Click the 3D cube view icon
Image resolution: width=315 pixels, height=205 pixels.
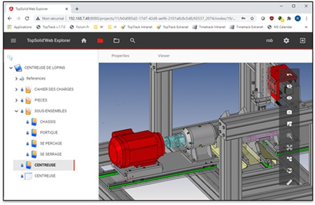(x=290, y=170)
